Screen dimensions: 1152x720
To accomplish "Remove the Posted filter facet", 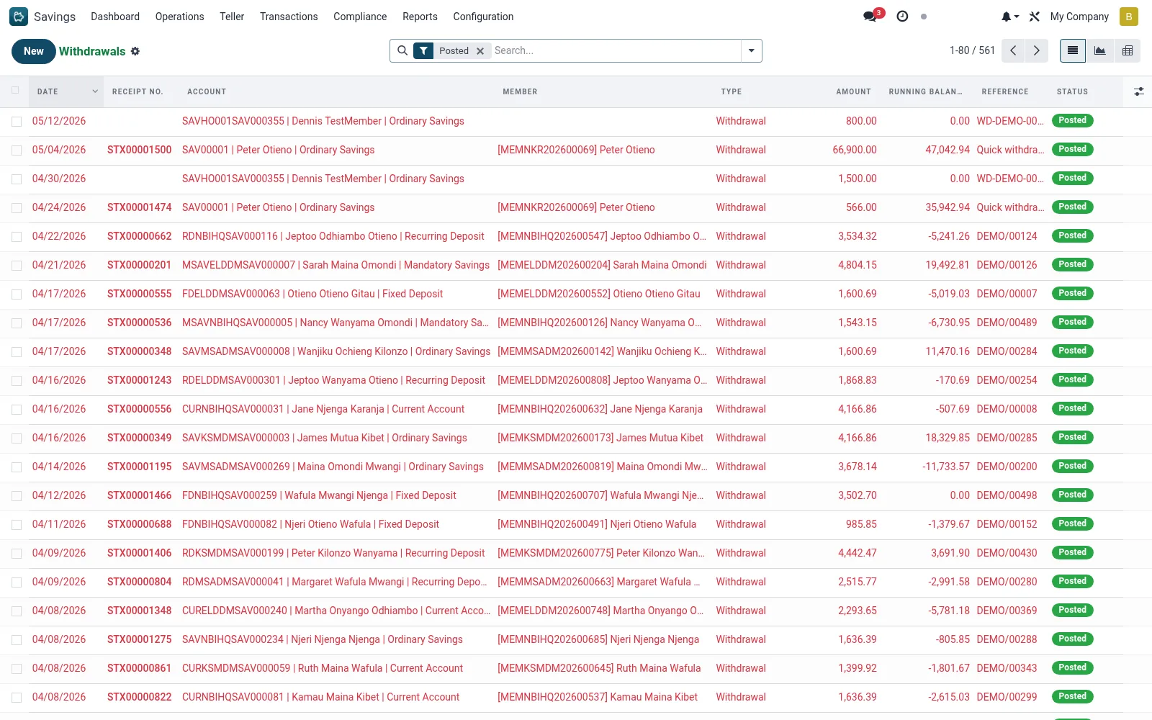I will 480,51.
